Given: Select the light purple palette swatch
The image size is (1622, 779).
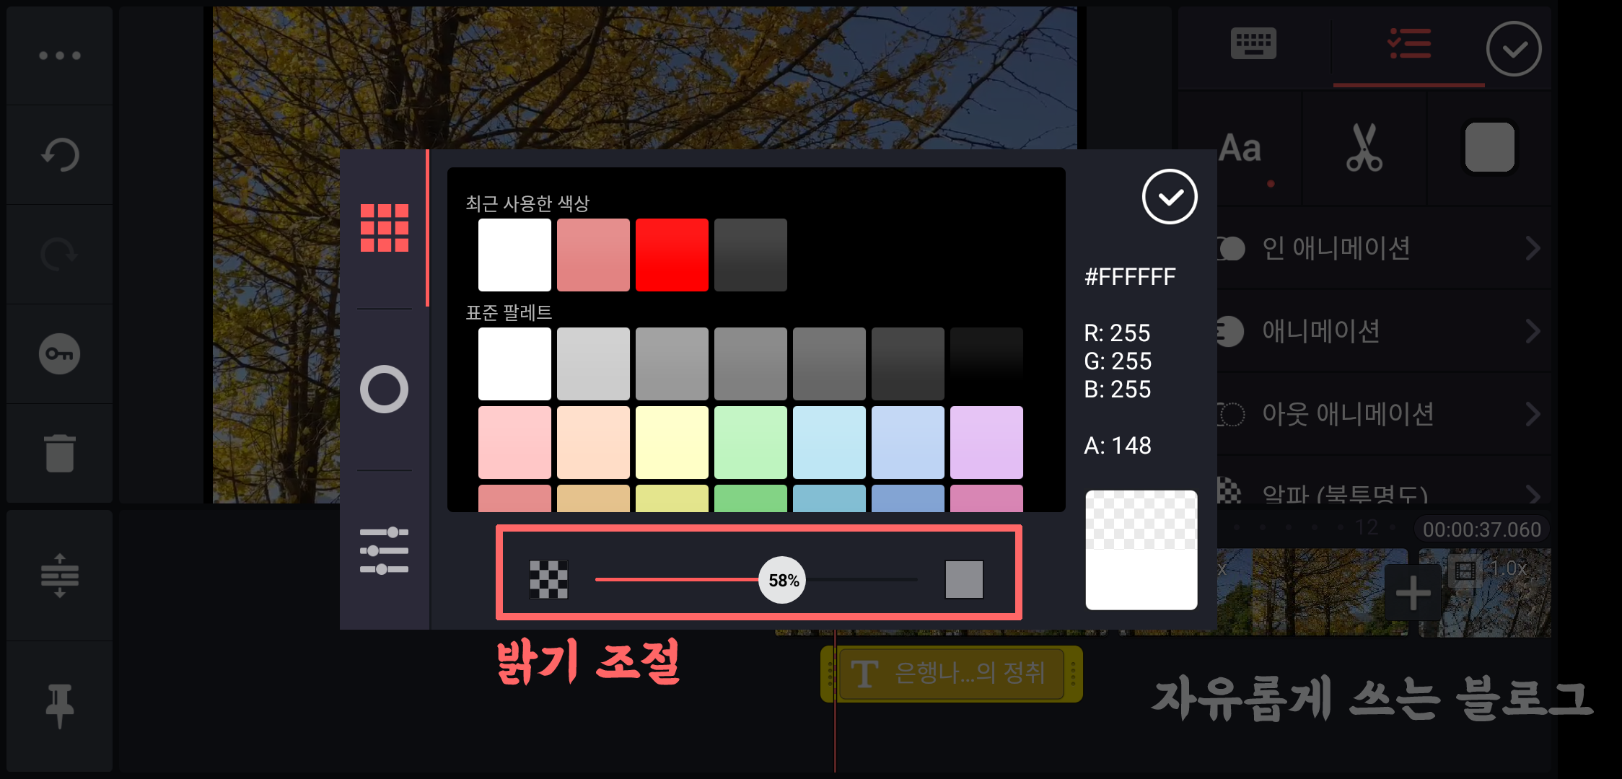Looking at the screenshot, I should click(x=986, y=442).
